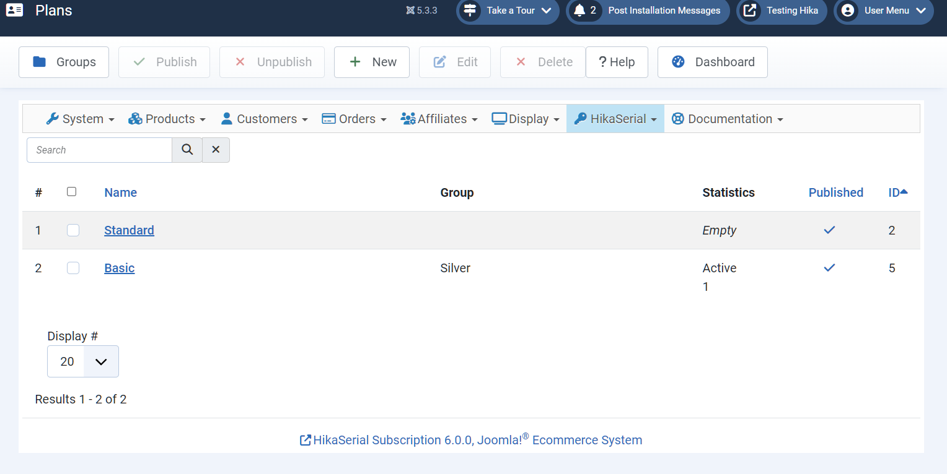Click the Dashboard gauge icon
The image size is (947, 474).
point(678,62)
